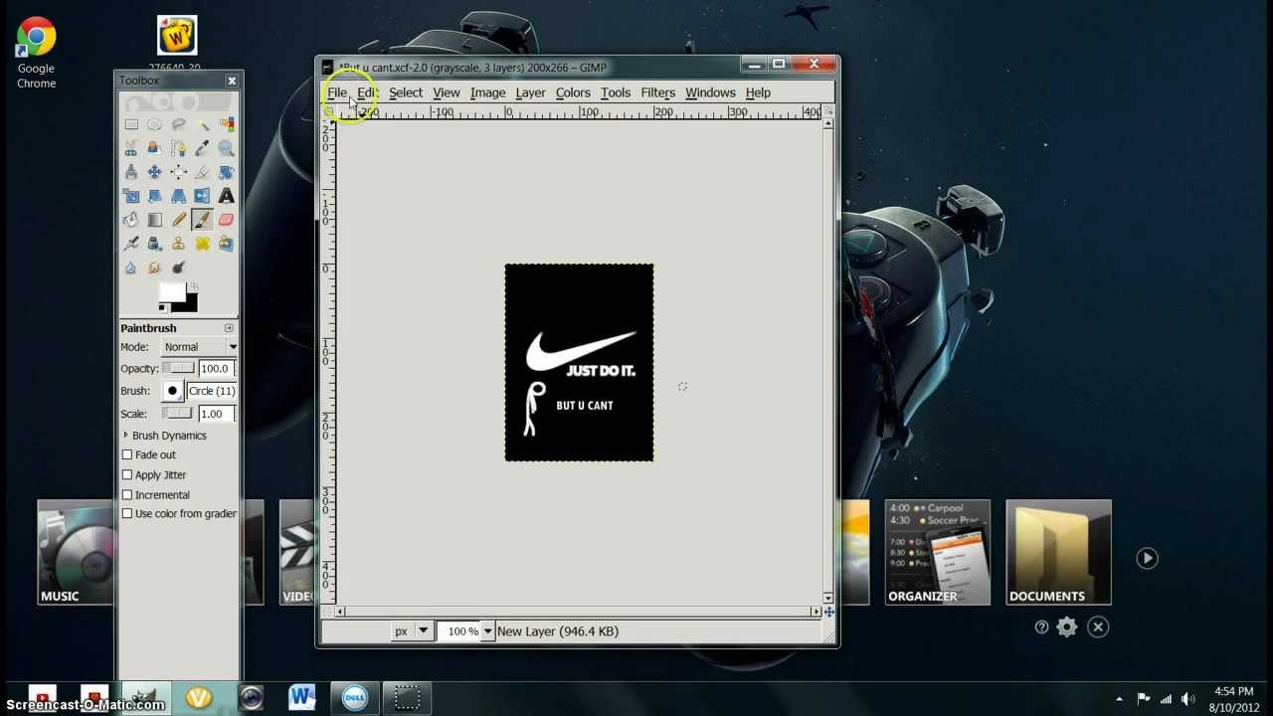Viewport: 1273px width, 716px height.
Task: Choose the Free Select lasso tool
Action: pos(178,124)
